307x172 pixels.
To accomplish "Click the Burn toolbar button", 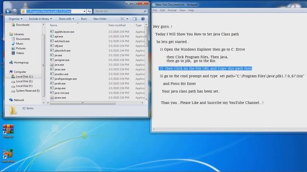I will tap(84, 19).
